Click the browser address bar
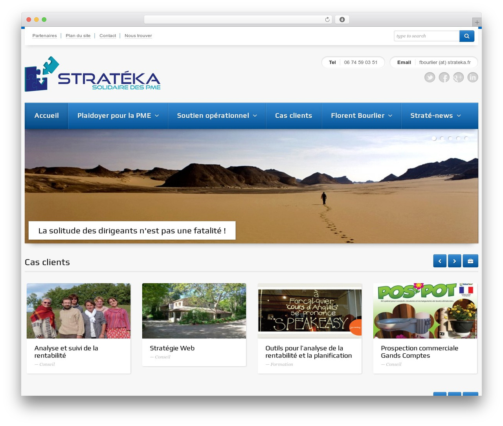The width and height of the screenshot is (503, 426). click(238, 20)
